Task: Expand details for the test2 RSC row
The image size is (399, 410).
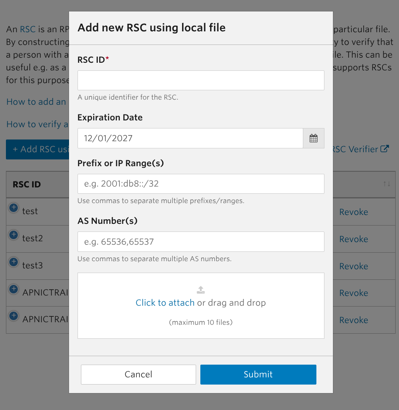Action: pos(13,235)
